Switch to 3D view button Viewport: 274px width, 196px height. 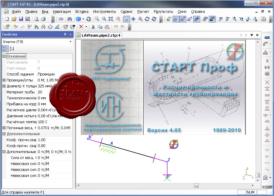coord(61,19)
